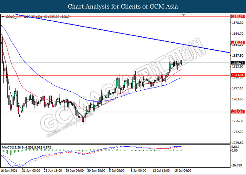This screenshot has width=246, height=175.
Task: Click the 1878.30 price scale value
Action: (238, 23)
